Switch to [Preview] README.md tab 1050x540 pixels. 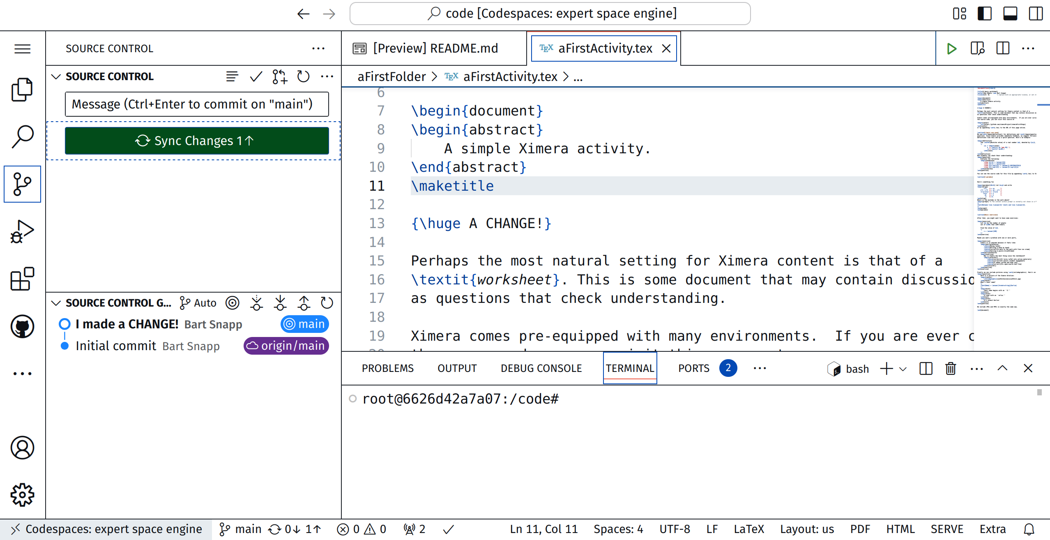(435, 48)
